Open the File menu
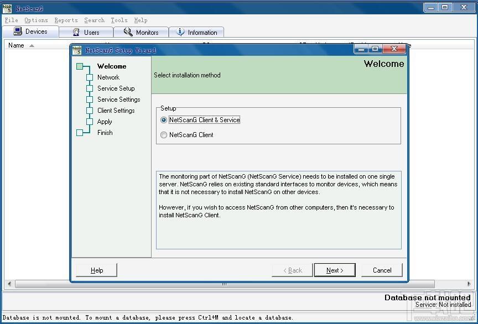Viewport: 478px width, 324px height. [11, 20]
